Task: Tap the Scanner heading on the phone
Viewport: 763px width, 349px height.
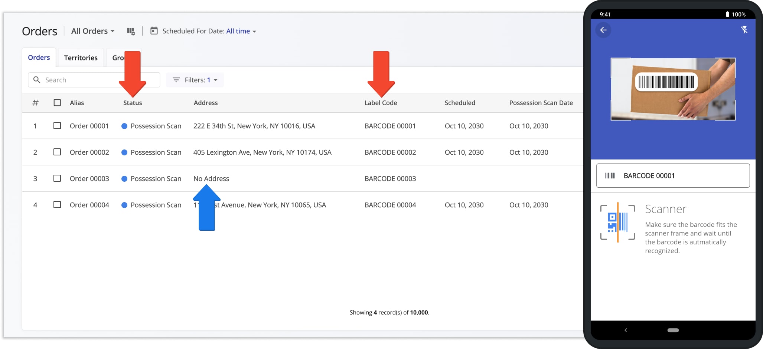Action: click(666, 209)
